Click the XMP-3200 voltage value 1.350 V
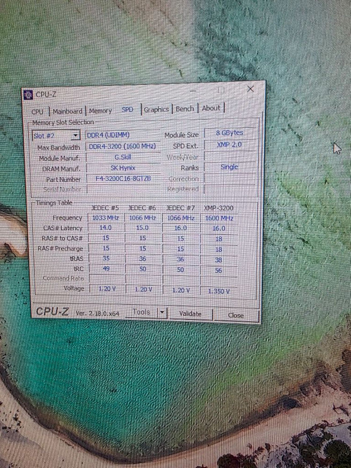The image size is (351, 468). (219, 291)
